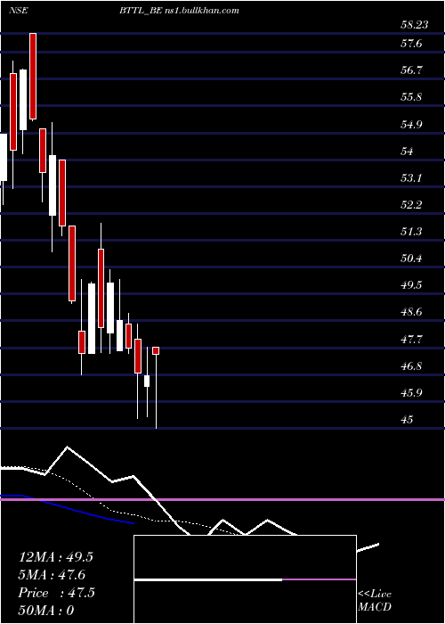
Task: Click the 50.4 price axis label
Action: pos(411,259)
